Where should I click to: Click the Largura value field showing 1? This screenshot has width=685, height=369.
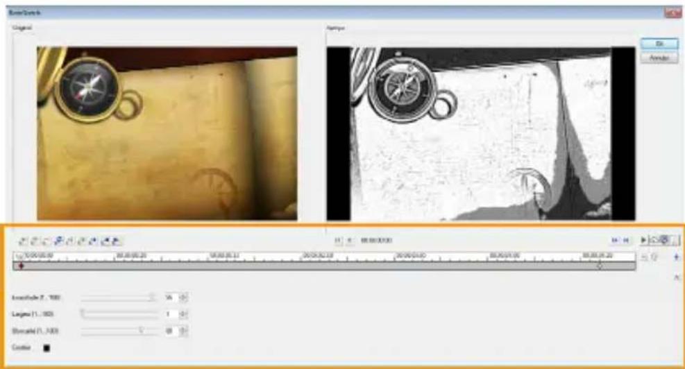pyautogui.click(x=171, y=314)
